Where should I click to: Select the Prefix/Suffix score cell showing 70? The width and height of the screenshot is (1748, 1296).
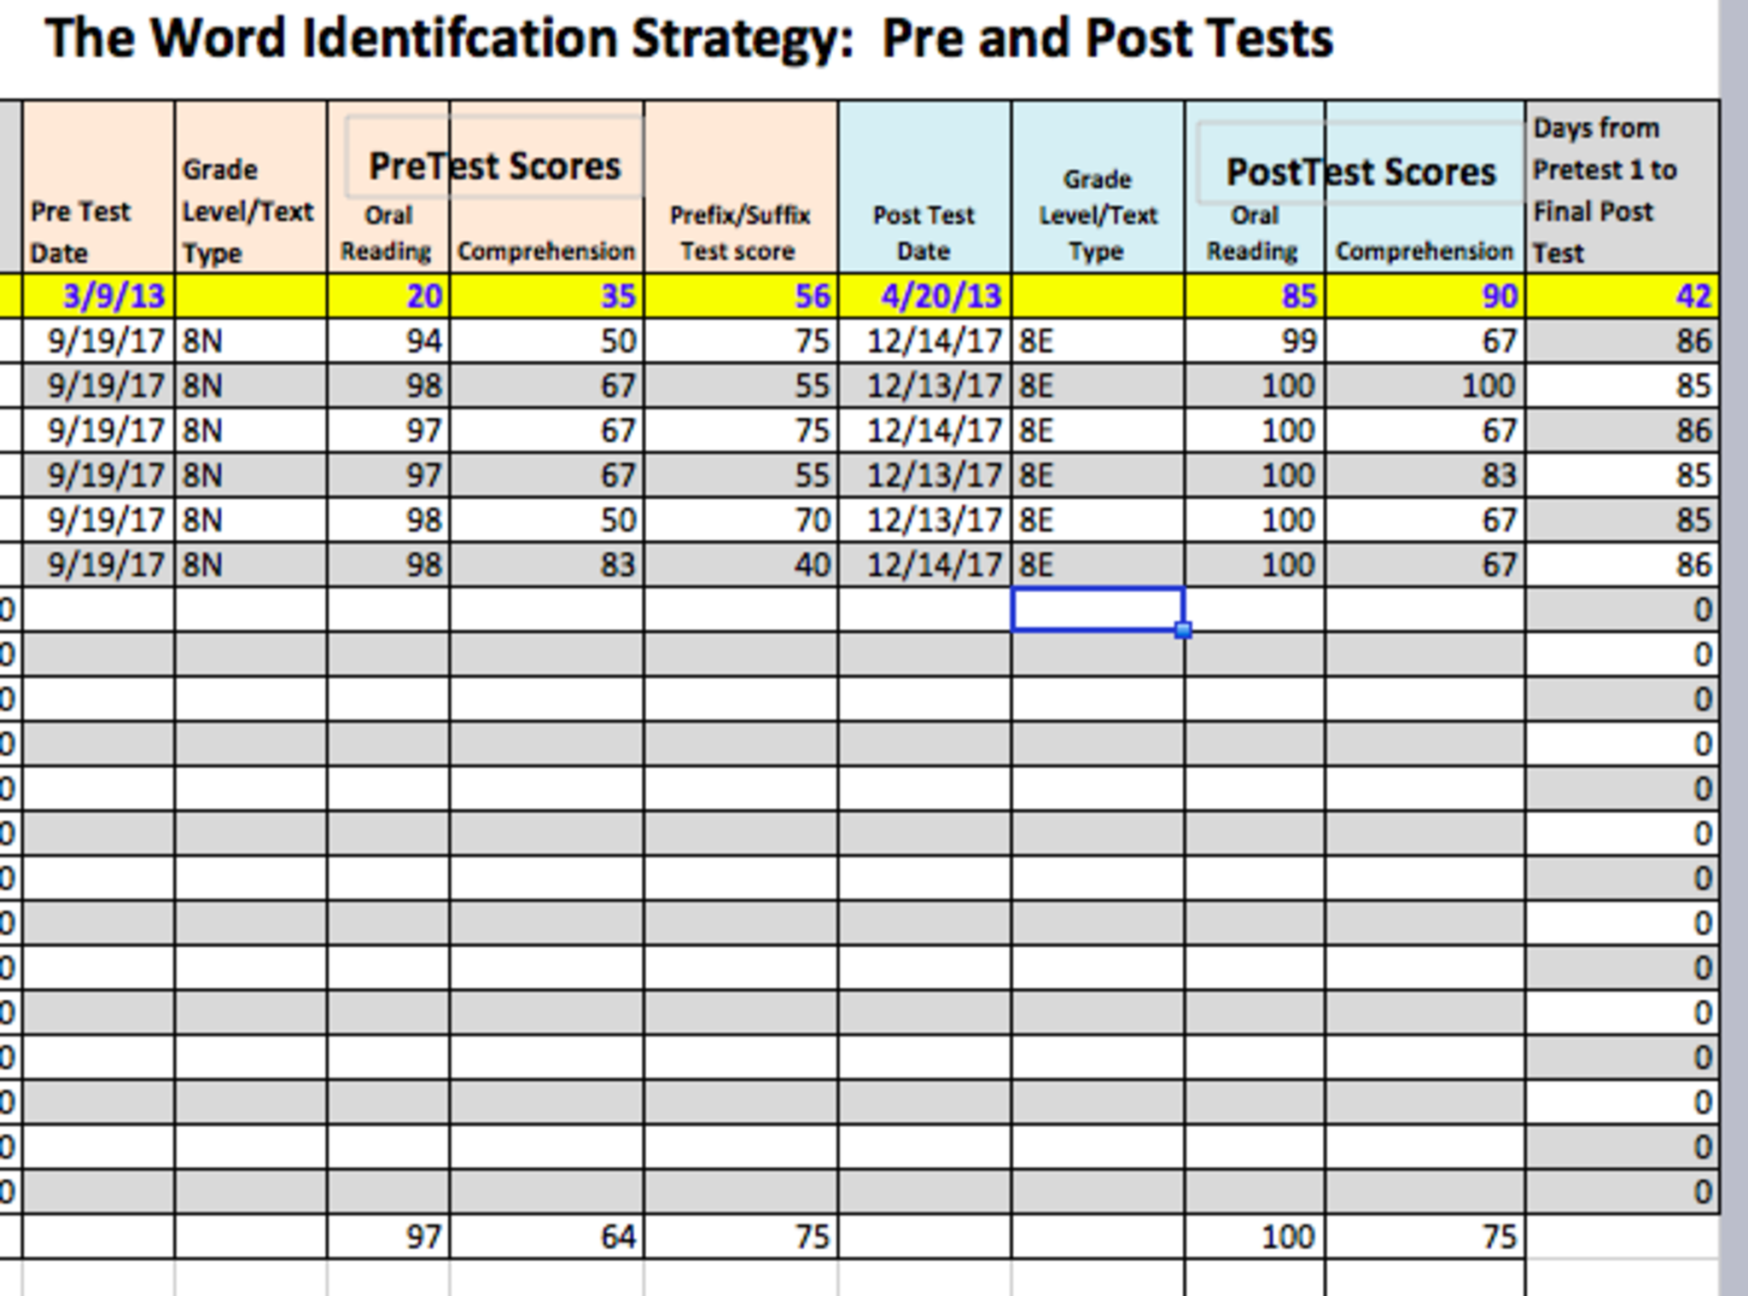tap(740, 520)
